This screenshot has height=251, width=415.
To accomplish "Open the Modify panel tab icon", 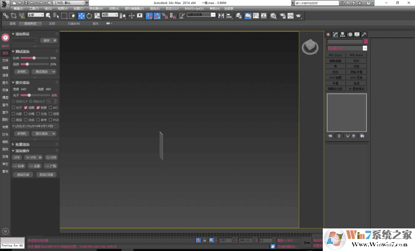I will coord(335,34).
